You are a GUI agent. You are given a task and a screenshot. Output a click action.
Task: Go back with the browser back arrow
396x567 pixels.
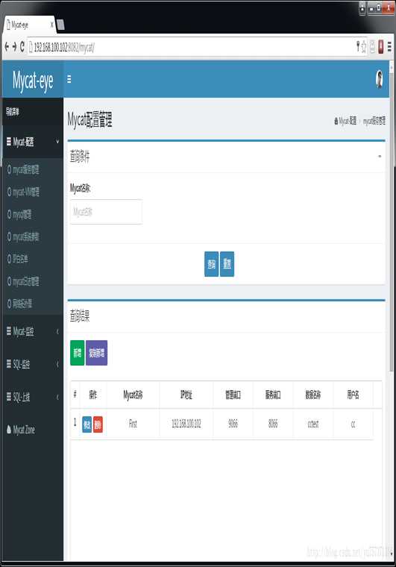pos(7,47)
